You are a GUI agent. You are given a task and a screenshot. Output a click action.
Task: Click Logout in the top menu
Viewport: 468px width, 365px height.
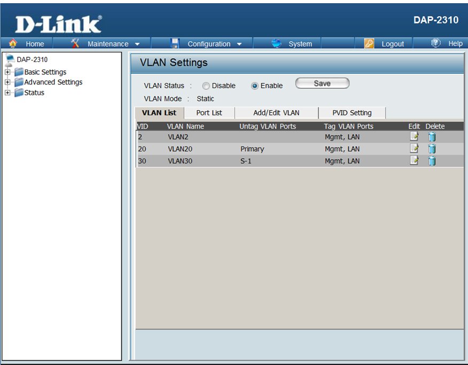click(392, 44)
